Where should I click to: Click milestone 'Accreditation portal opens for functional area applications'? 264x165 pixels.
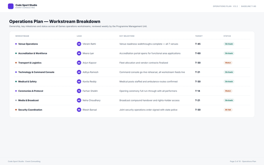tap(150, 53)
